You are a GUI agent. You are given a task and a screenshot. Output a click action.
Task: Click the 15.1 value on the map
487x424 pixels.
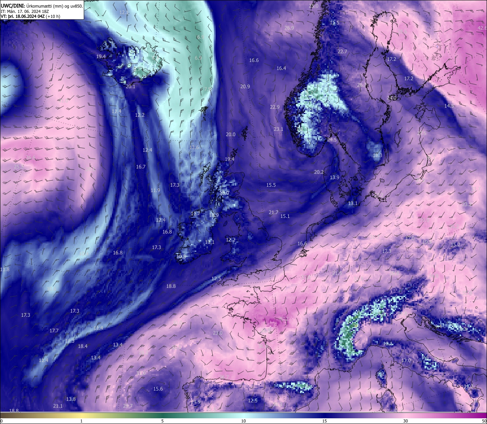285,216
